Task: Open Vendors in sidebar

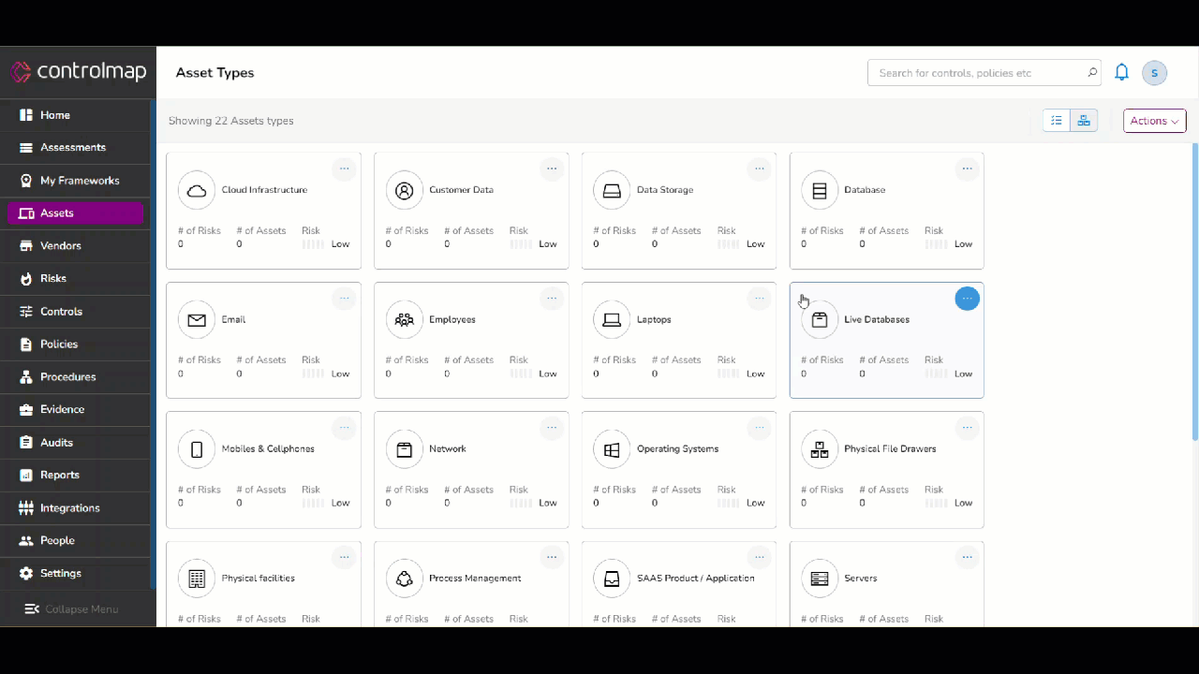Action: point(75,246)
